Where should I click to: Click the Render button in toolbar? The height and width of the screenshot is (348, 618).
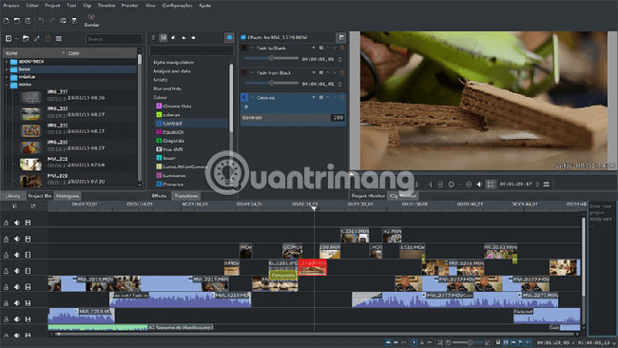coord(91,20)
